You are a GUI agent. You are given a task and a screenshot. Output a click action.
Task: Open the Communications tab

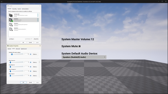(25, 9)
